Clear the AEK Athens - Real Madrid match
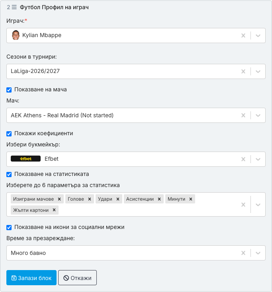 tap(243, 115)
